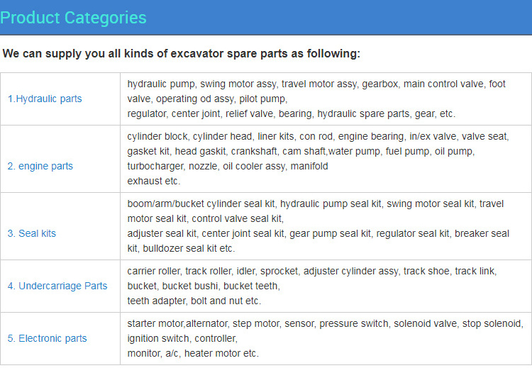Click the line 'regulator, center joint, relief valve'
Viewport: 532px width, 368px height.
tap(291, 113)
